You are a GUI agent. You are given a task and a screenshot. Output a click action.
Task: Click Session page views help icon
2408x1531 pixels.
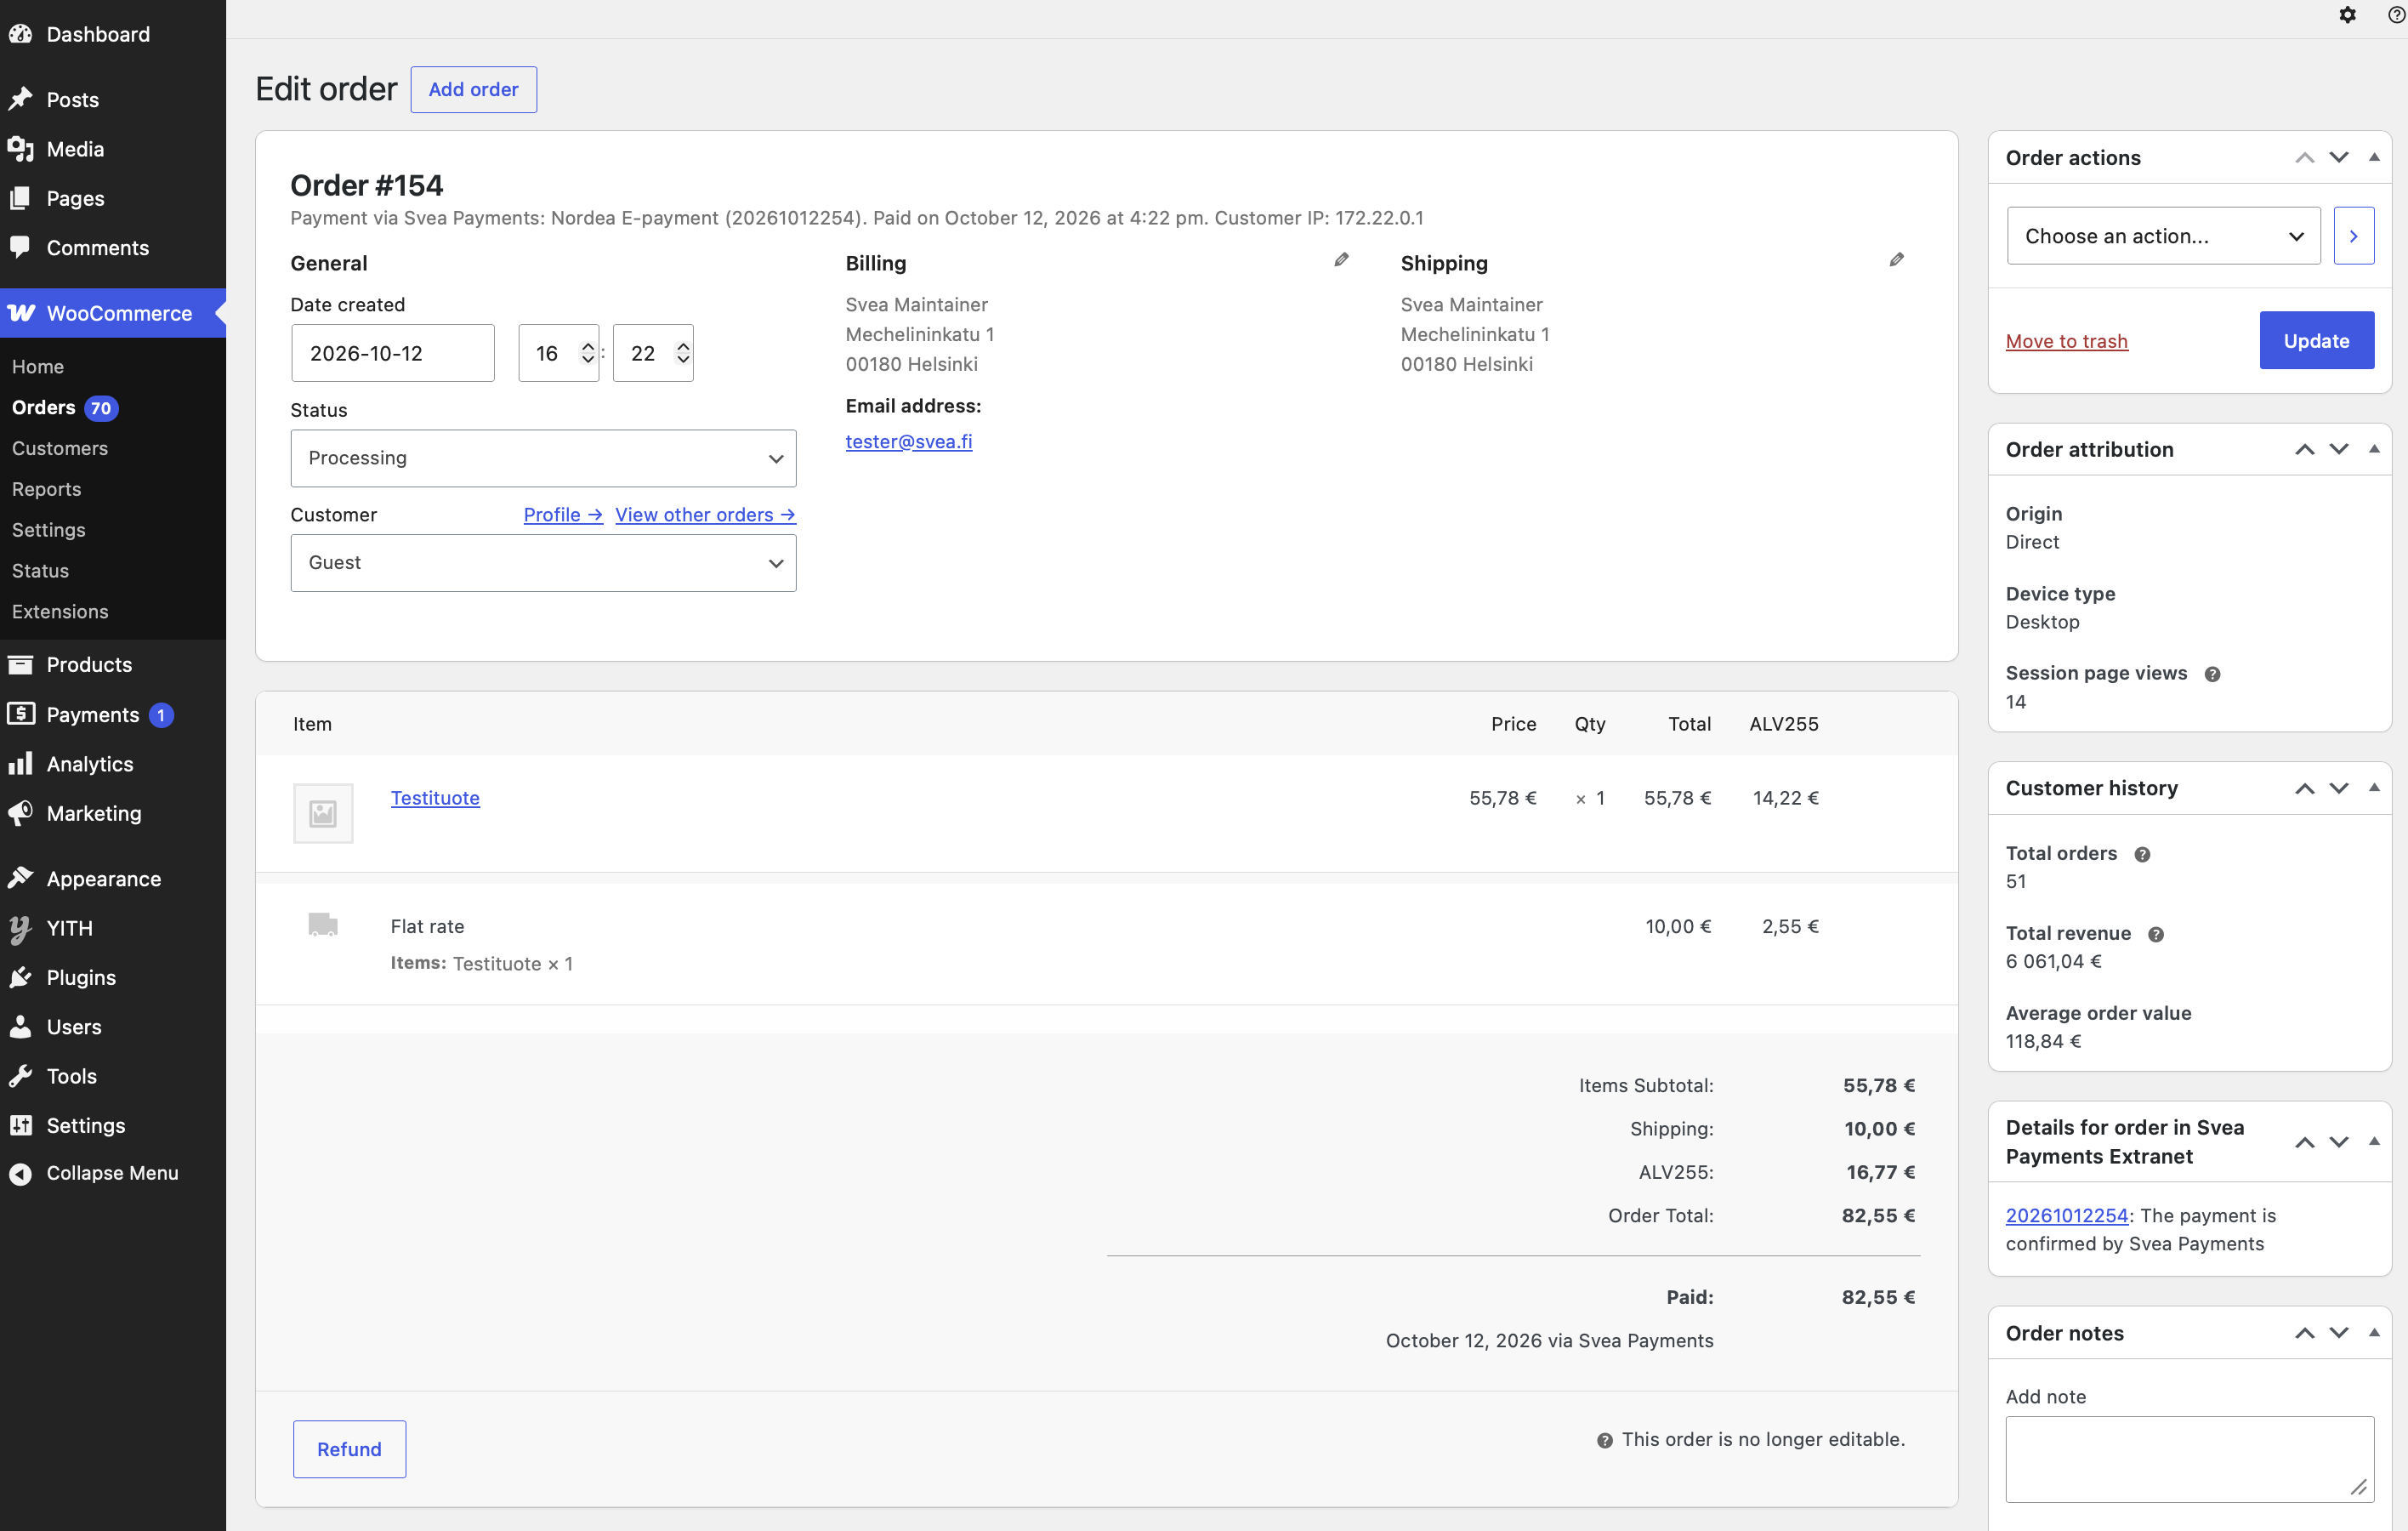pyautogui.click(x=2212, y=674)
